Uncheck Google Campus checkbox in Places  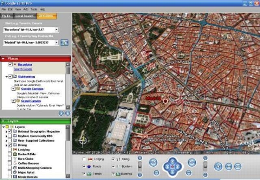click(13, 89)
